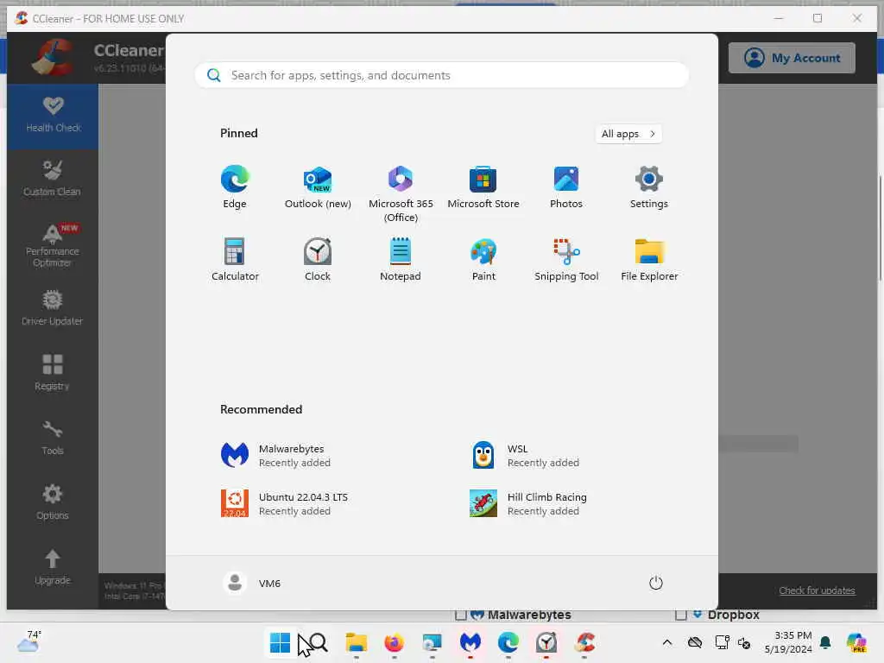This screenshot has width=884, height=663.
Task: Open Firefox on taskbar
Action: coord(394,642)
